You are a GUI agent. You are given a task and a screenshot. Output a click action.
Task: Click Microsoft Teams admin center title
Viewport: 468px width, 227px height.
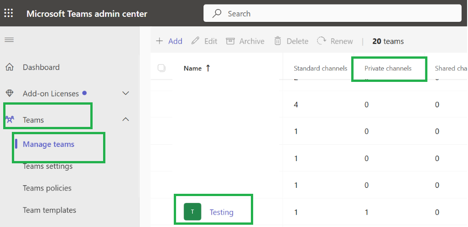click(87, 14)
